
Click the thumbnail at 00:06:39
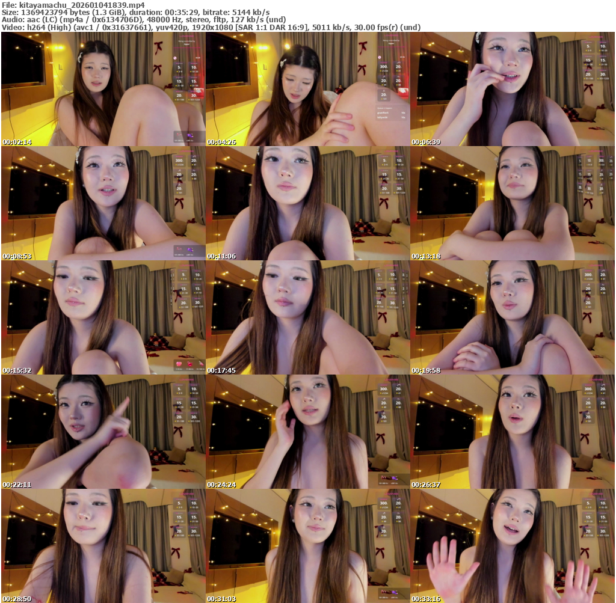click(x=512, y=89)
